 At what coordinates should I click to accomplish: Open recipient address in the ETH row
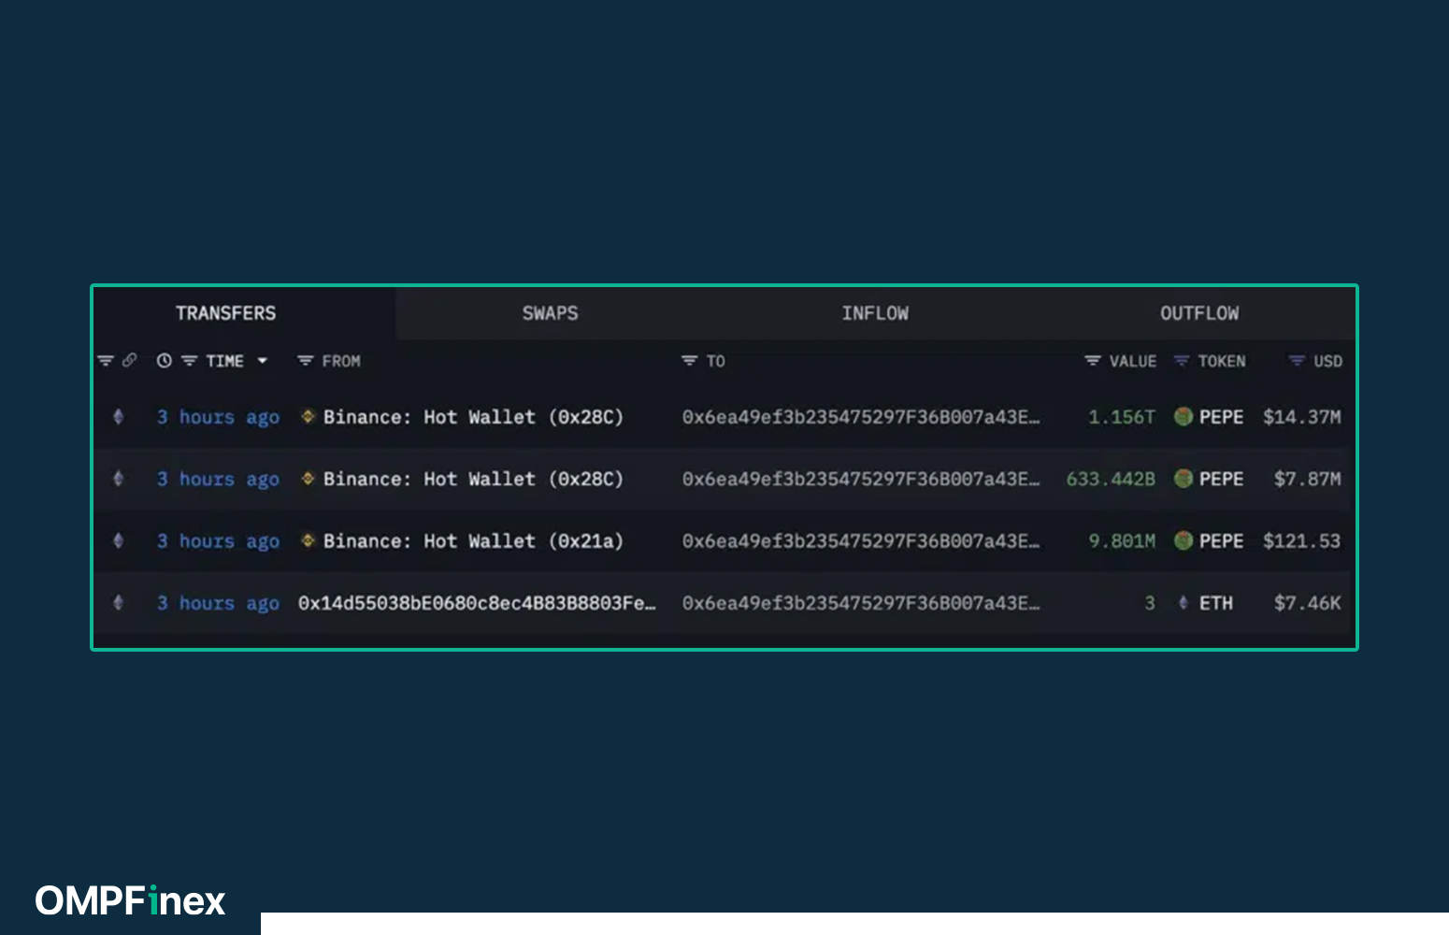click(x=860, y=603)
